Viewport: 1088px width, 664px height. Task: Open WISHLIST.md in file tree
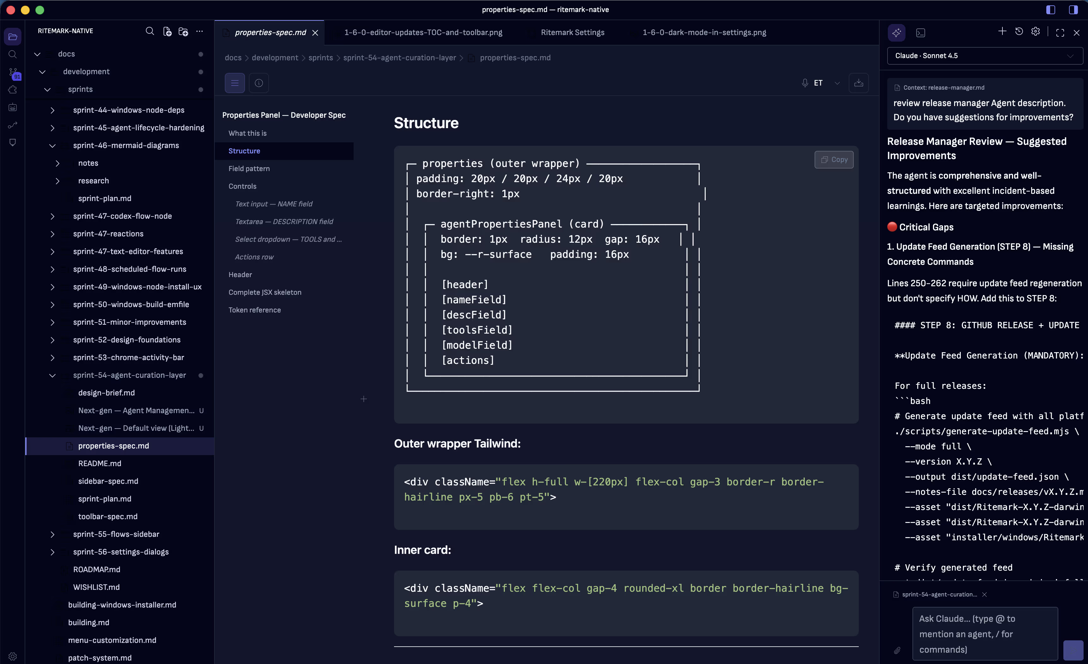tap(96, 587)
